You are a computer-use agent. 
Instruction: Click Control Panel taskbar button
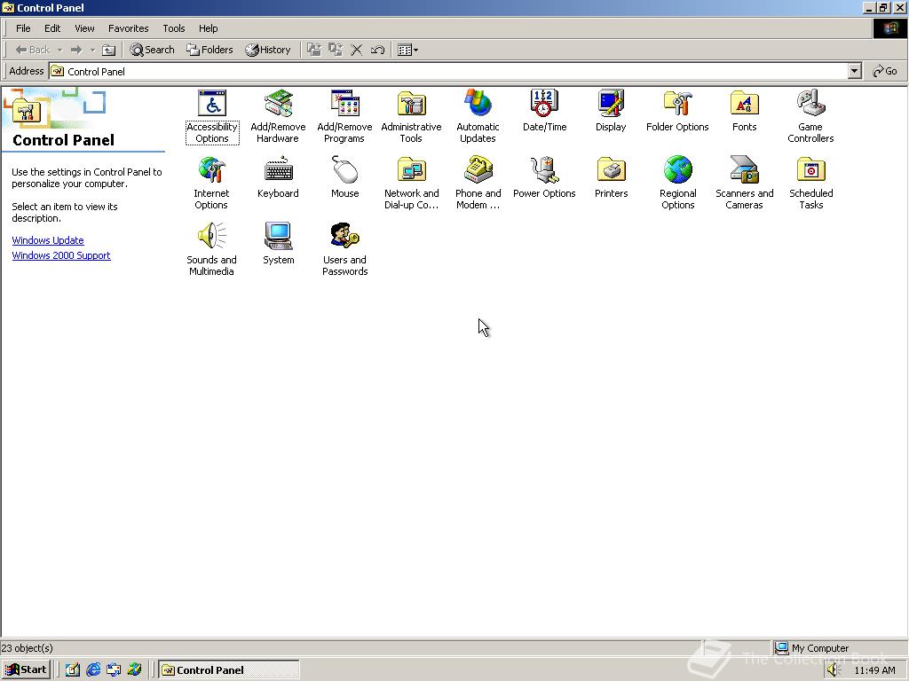tap(229, 670)
